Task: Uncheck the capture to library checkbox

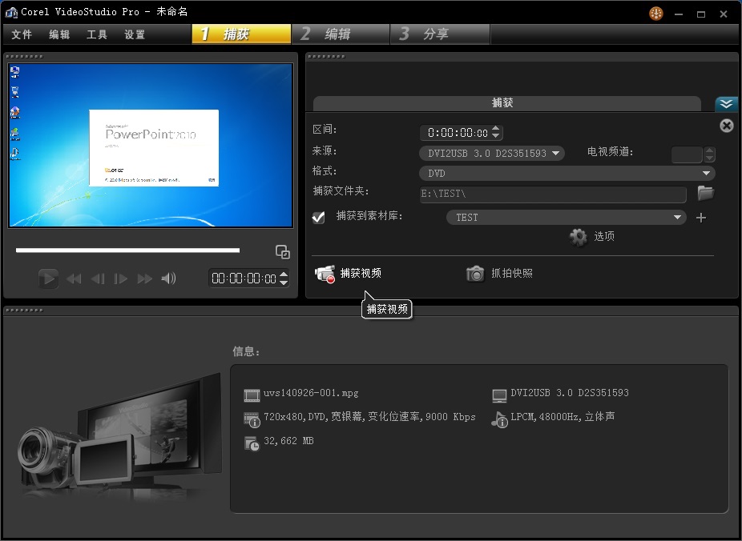Action: click(319, 217)
